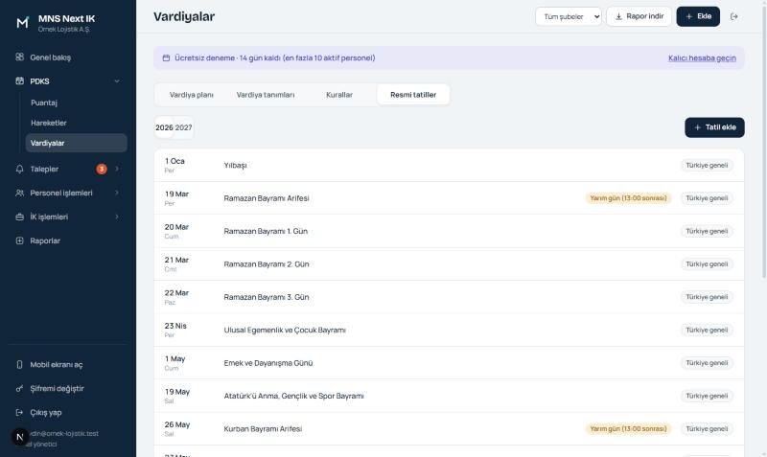This screenshot has width=767, height=457.
Task: Click the Kurban Bayramı Arifesi row
Action: tap(449, 428)
